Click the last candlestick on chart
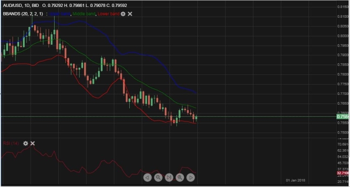The height and width of the screenshot is (187, 350). tap(196, 118)
